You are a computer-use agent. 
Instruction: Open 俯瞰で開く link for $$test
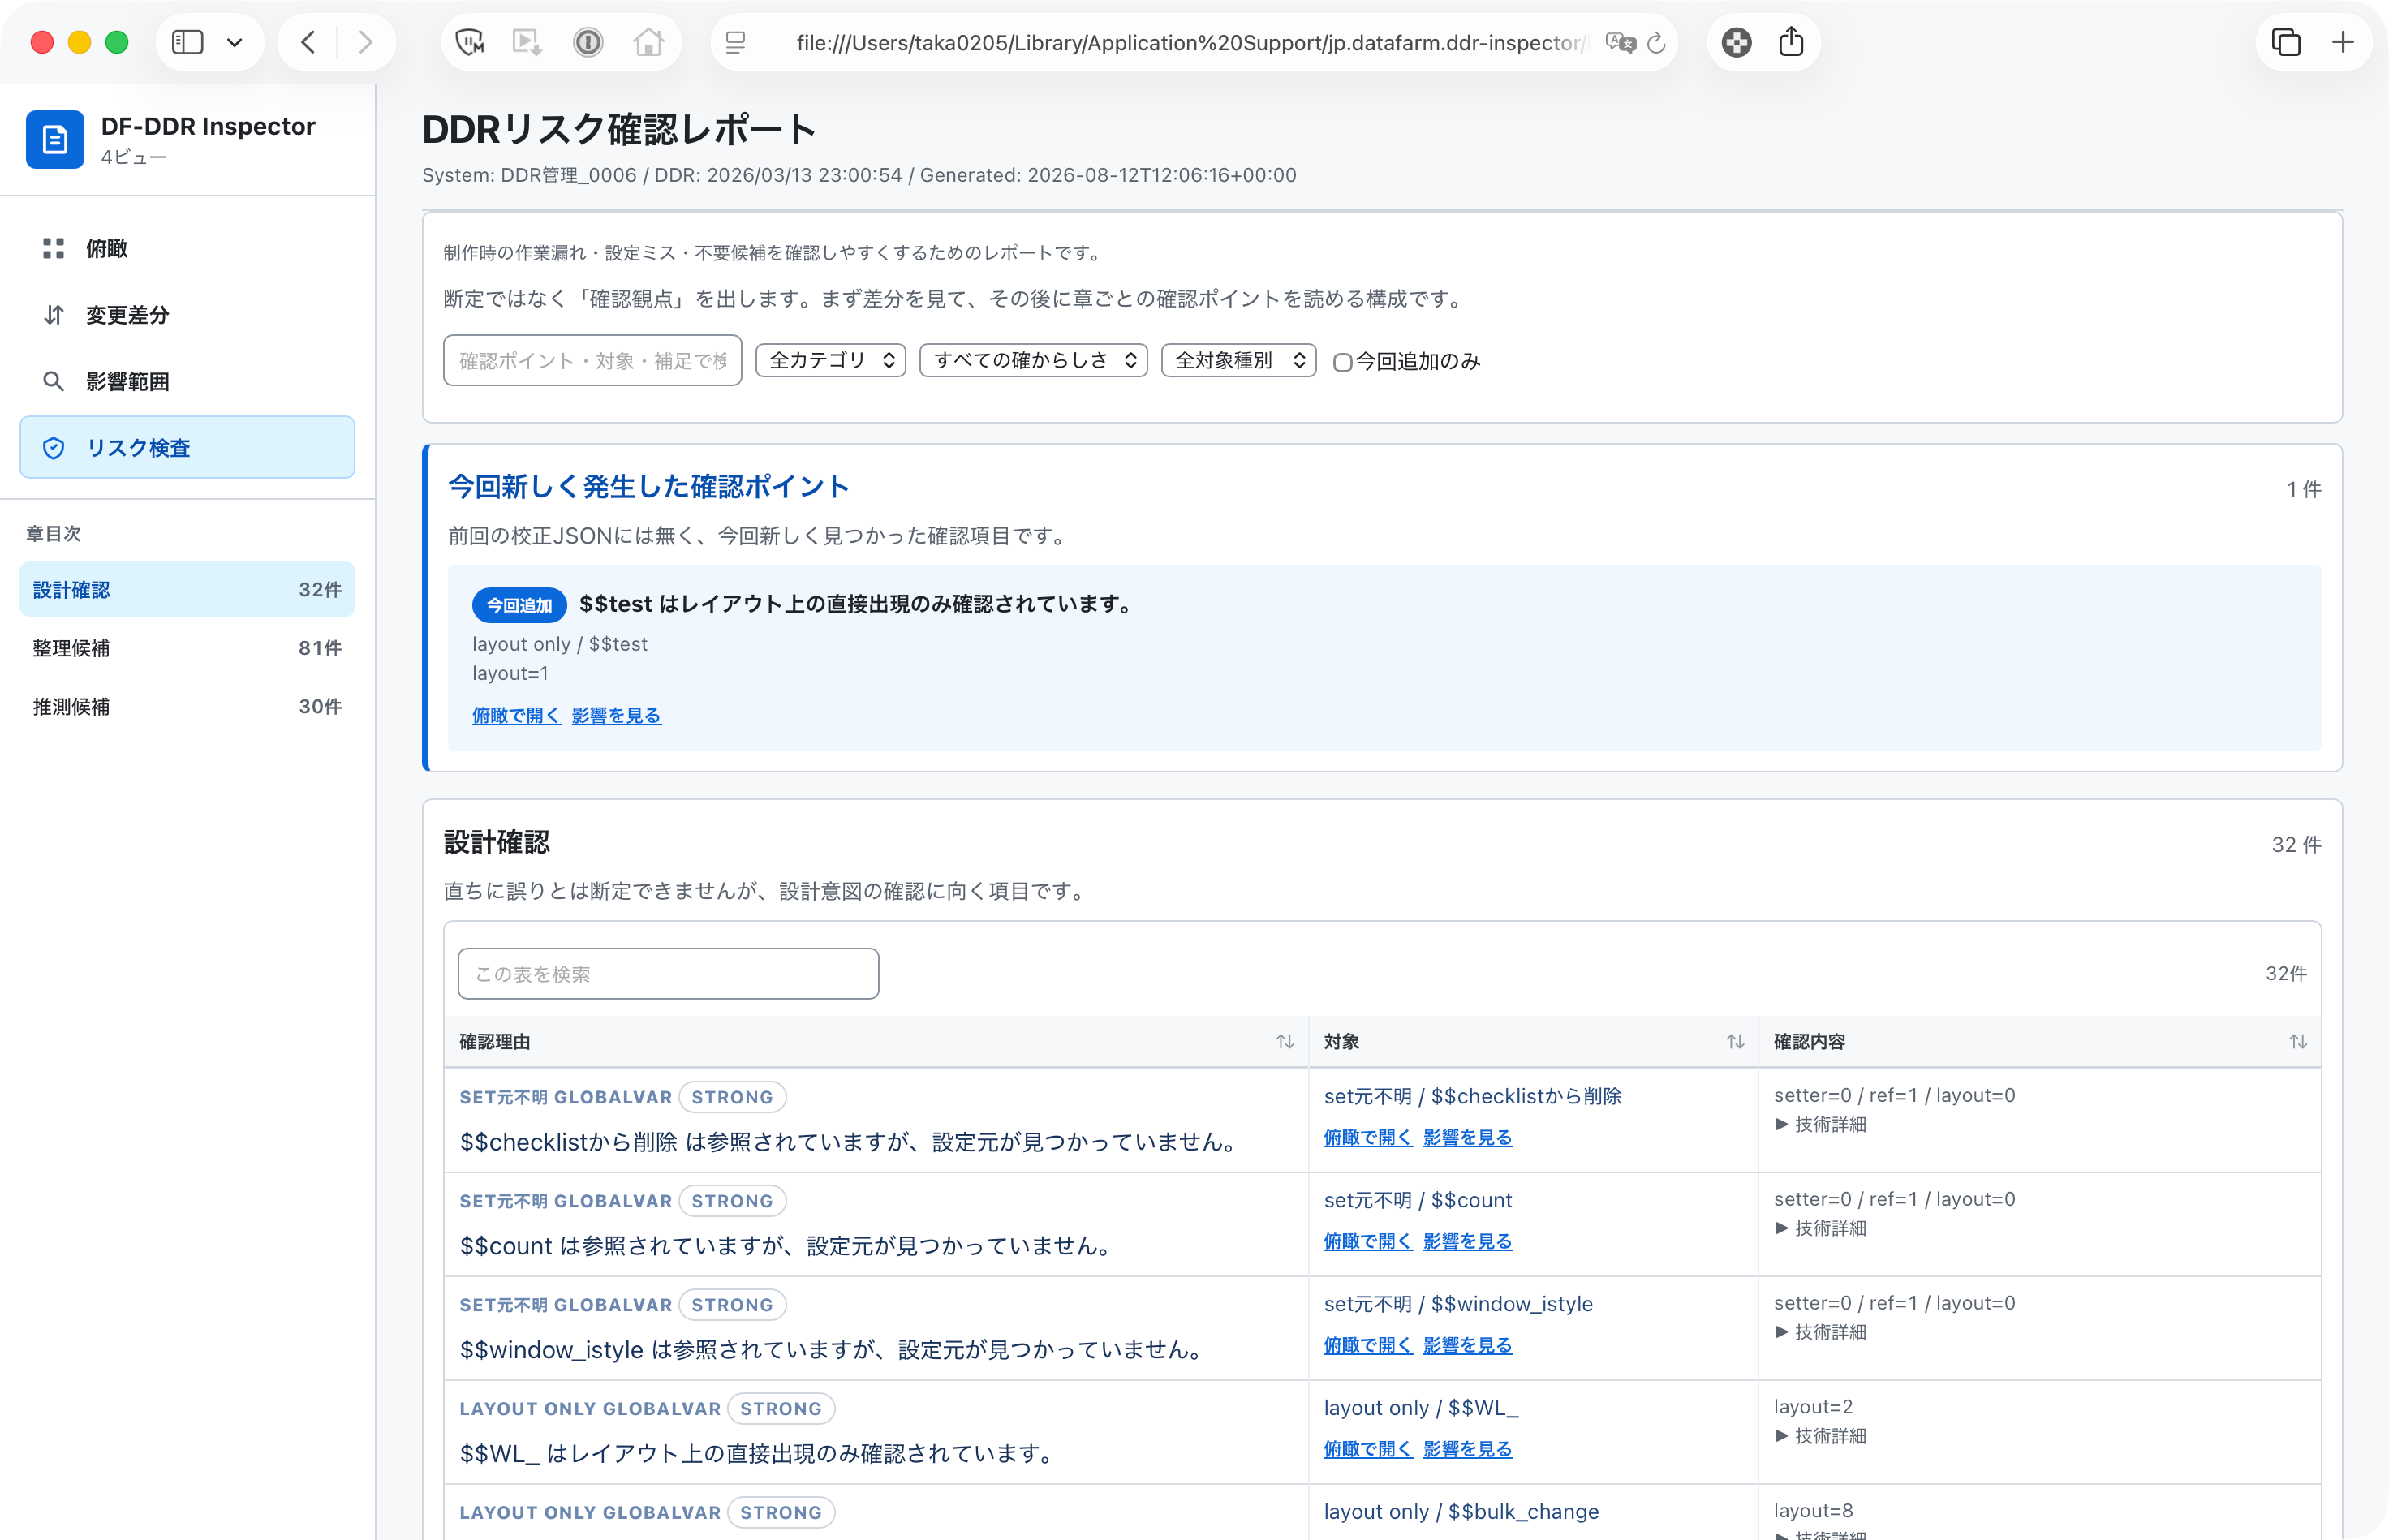516,716
